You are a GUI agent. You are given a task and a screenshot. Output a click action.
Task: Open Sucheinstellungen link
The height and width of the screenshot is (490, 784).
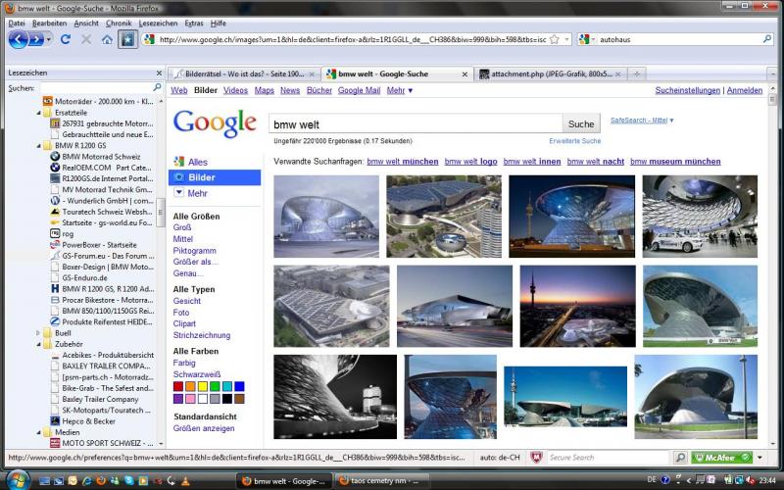click(x=688, y=90)
